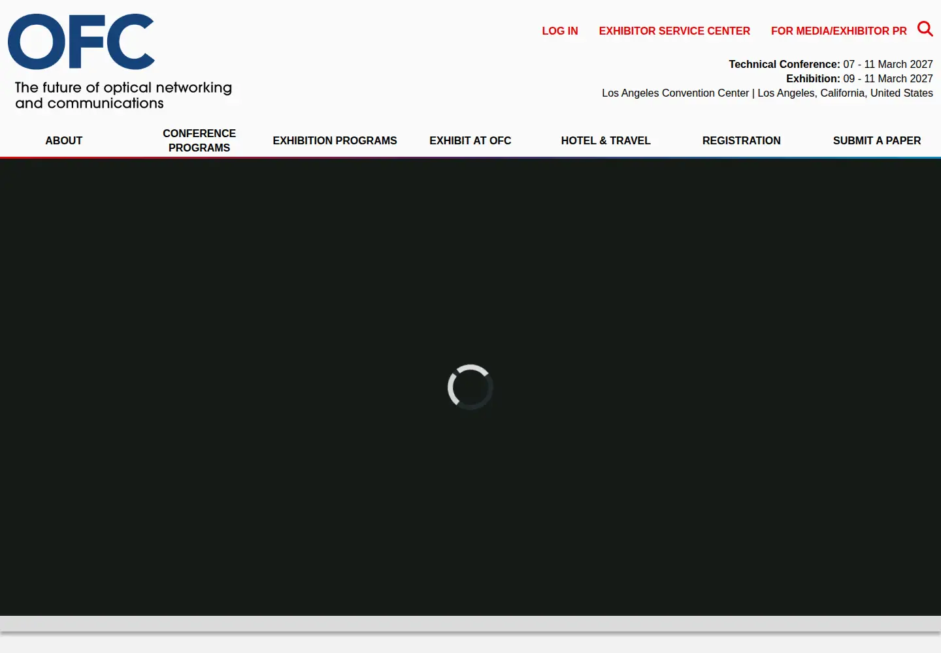Image resolution: width=941 pixels, height=653 pixels.
Task: Open For Media/Exhibitor PR link
Action: (839, 31)
